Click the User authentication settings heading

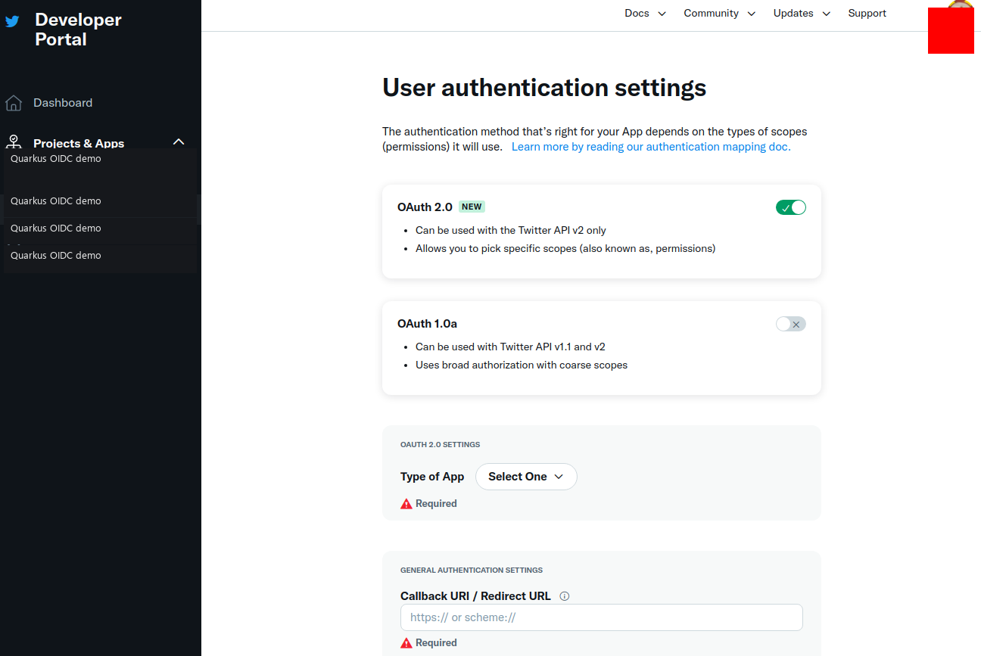pos(544,88)
